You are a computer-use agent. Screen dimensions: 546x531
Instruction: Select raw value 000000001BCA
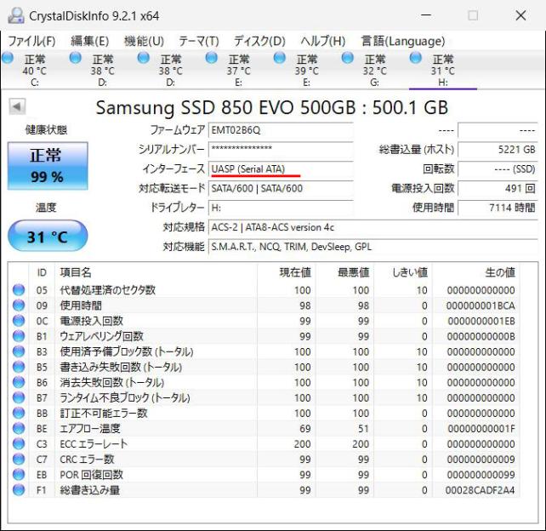pos(481,305)
